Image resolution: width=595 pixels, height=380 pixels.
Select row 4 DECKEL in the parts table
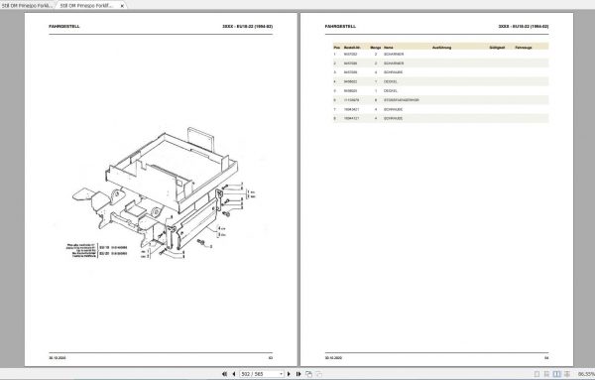point(441,81)
